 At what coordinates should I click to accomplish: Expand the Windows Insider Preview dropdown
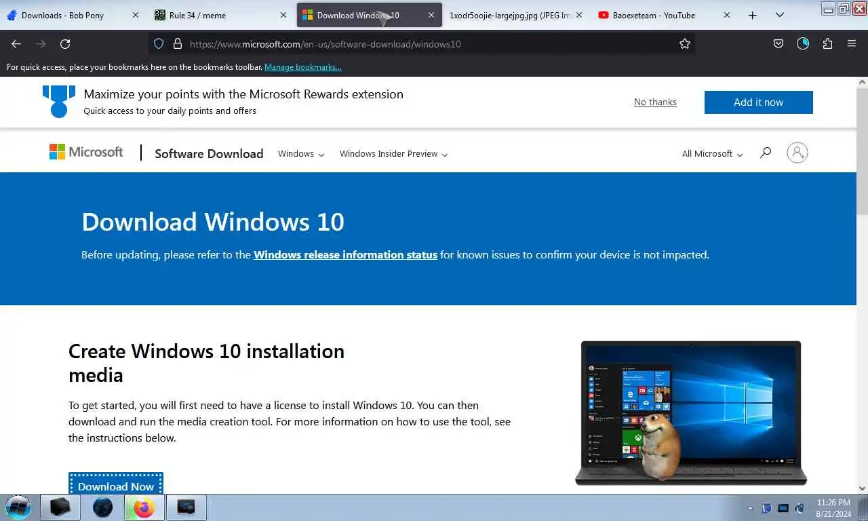[x=393, y=153]
